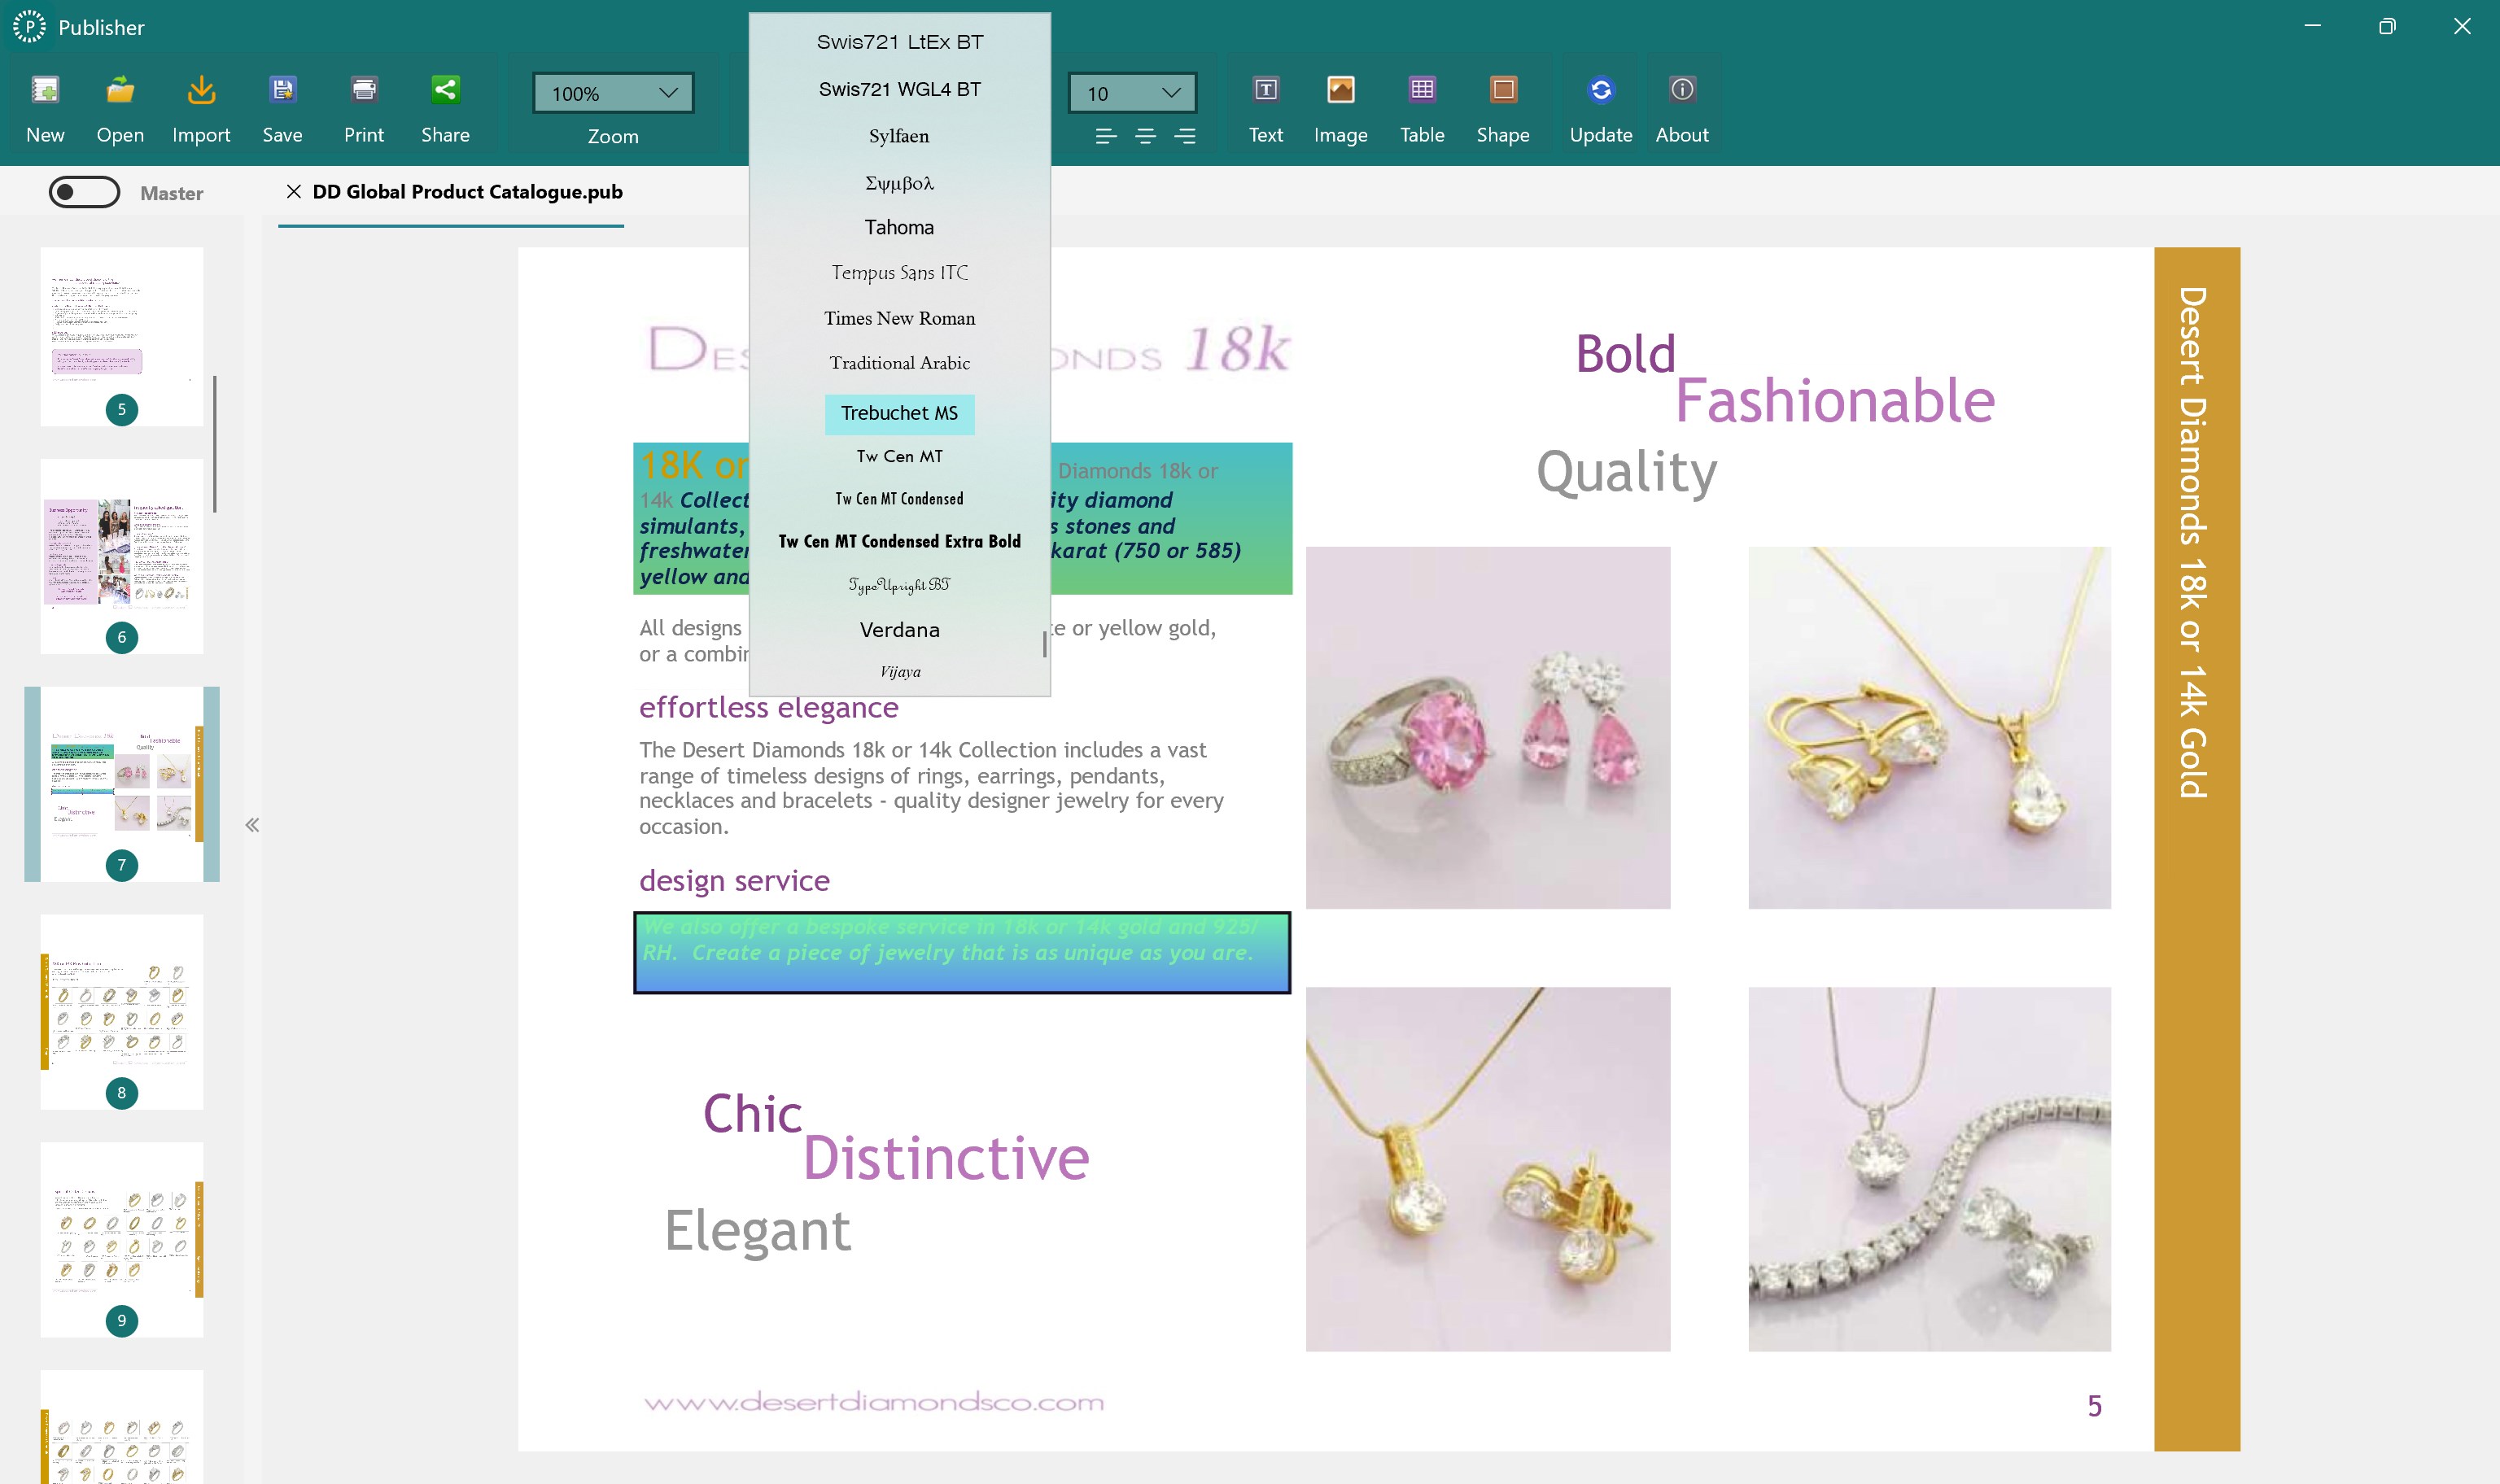Image resolution: width=2500 pixels, height=1484 pixels.
Task: Insert a picture using the Image icon
Action: 1340,105
